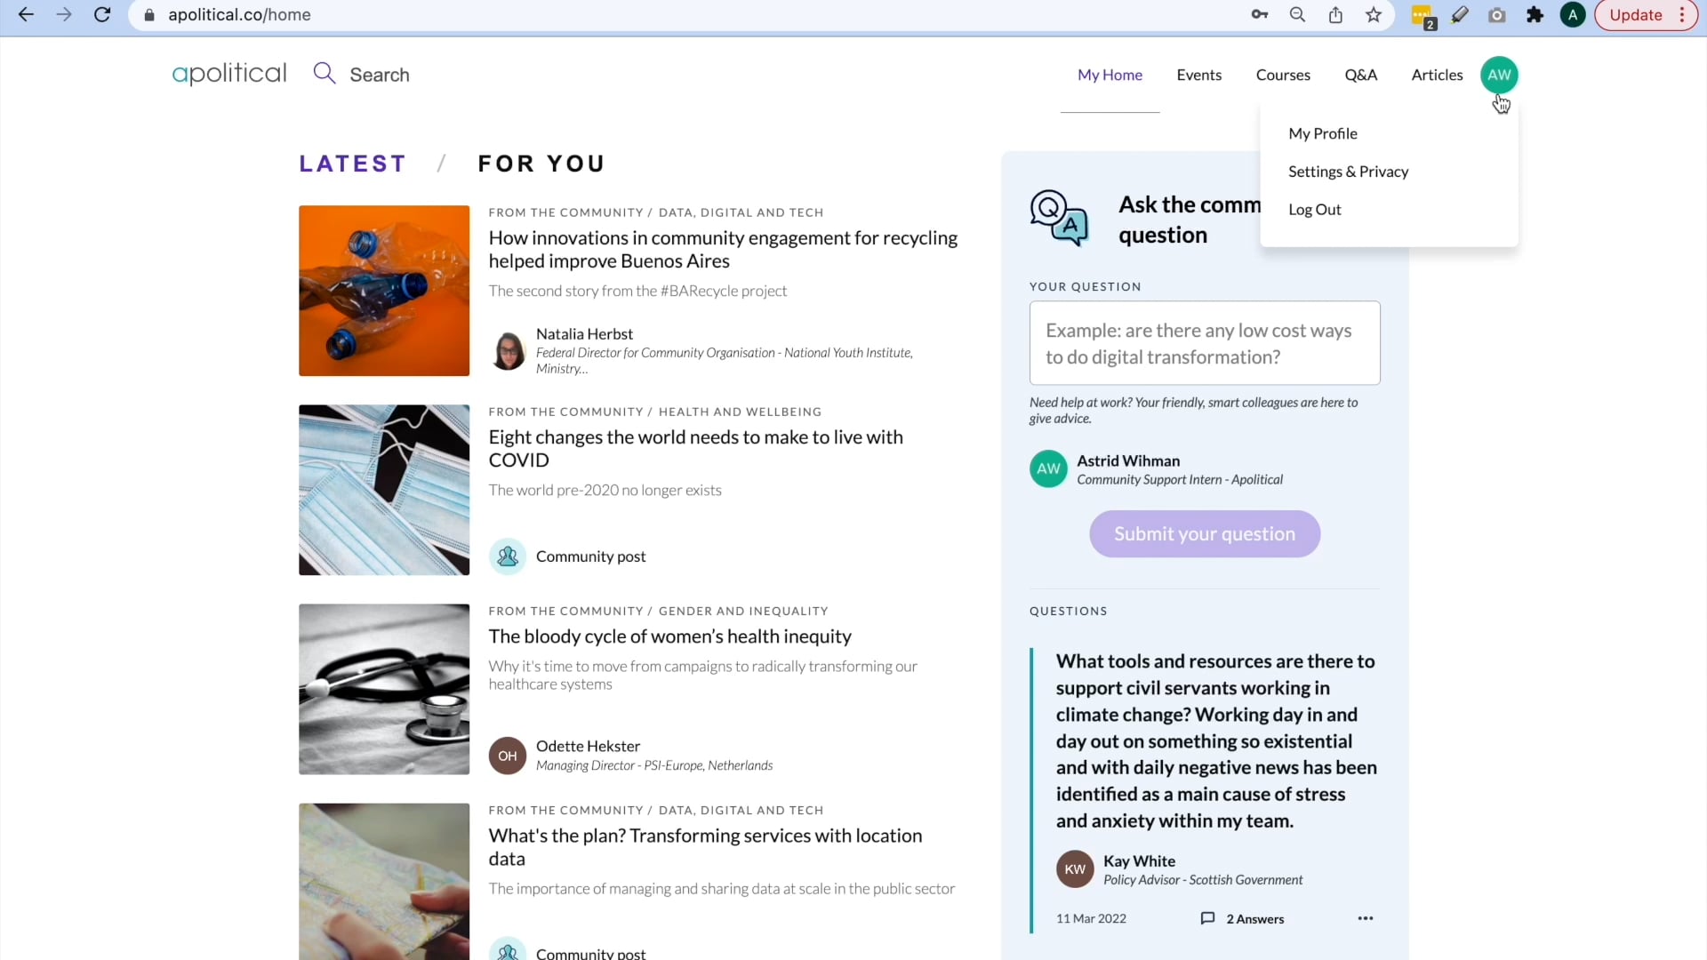1707x960 pixels.
Task: Open the AW profile avatar menu
Action: 1499,75
